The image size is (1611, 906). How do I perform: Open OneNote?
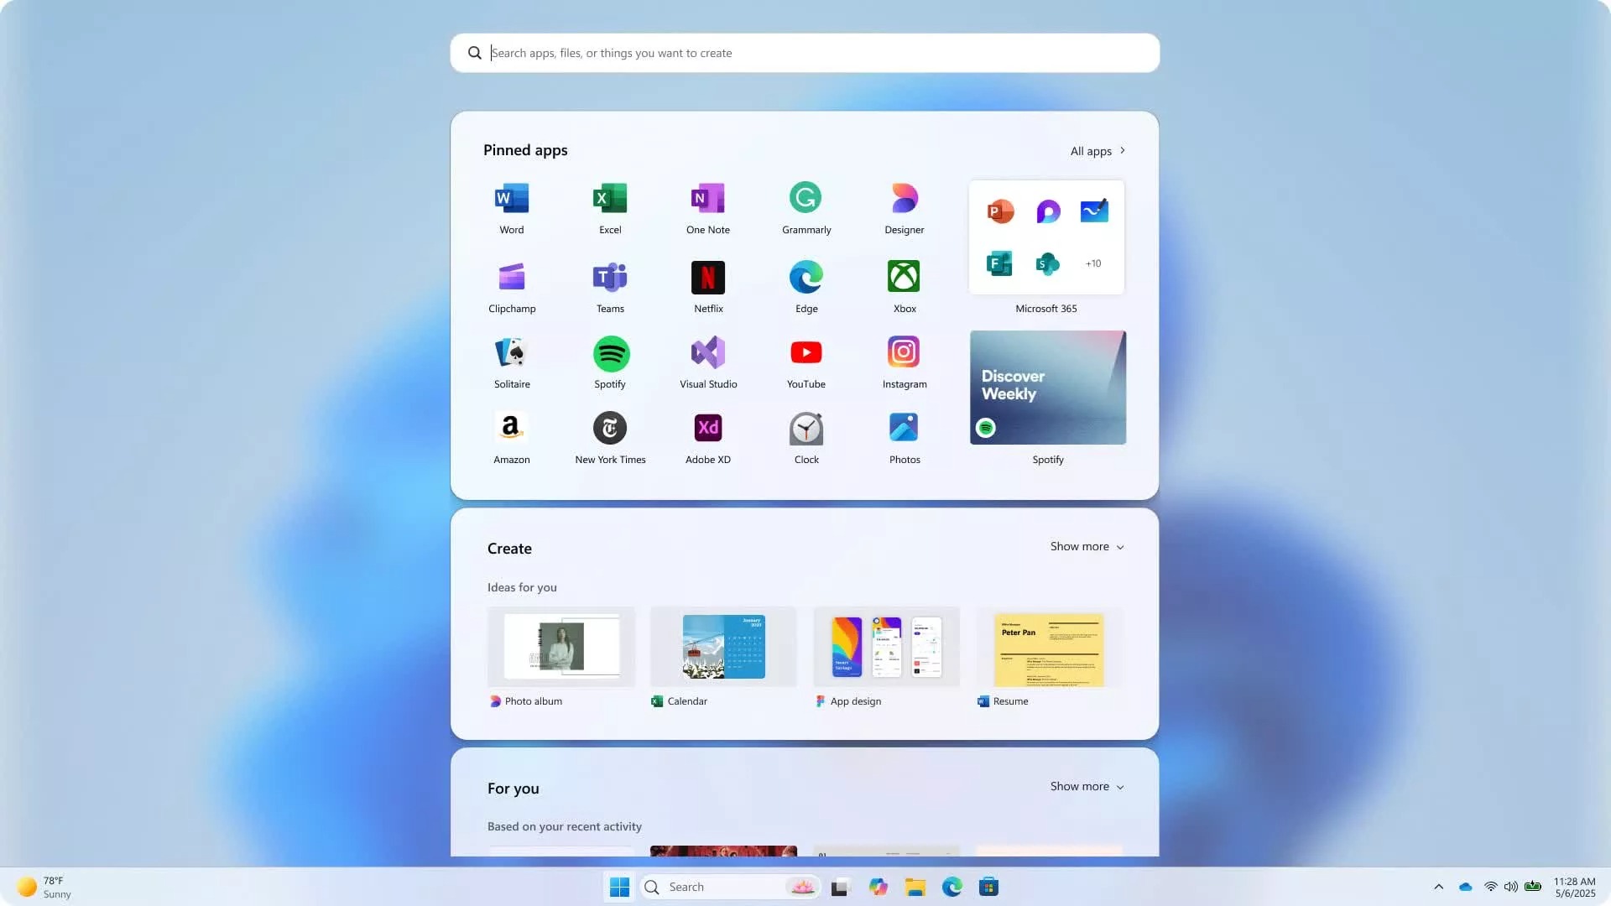pyautogui.click(x=708, y=207)
